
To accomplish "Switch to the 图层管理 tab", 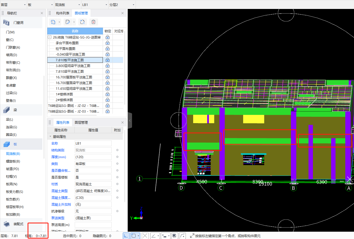I will pos(81,123).
